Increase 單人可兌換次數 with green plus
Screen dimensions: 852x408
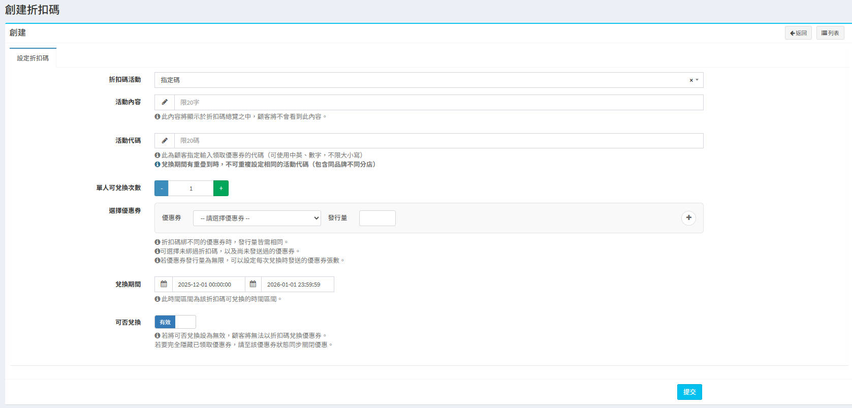pos(221,189)
